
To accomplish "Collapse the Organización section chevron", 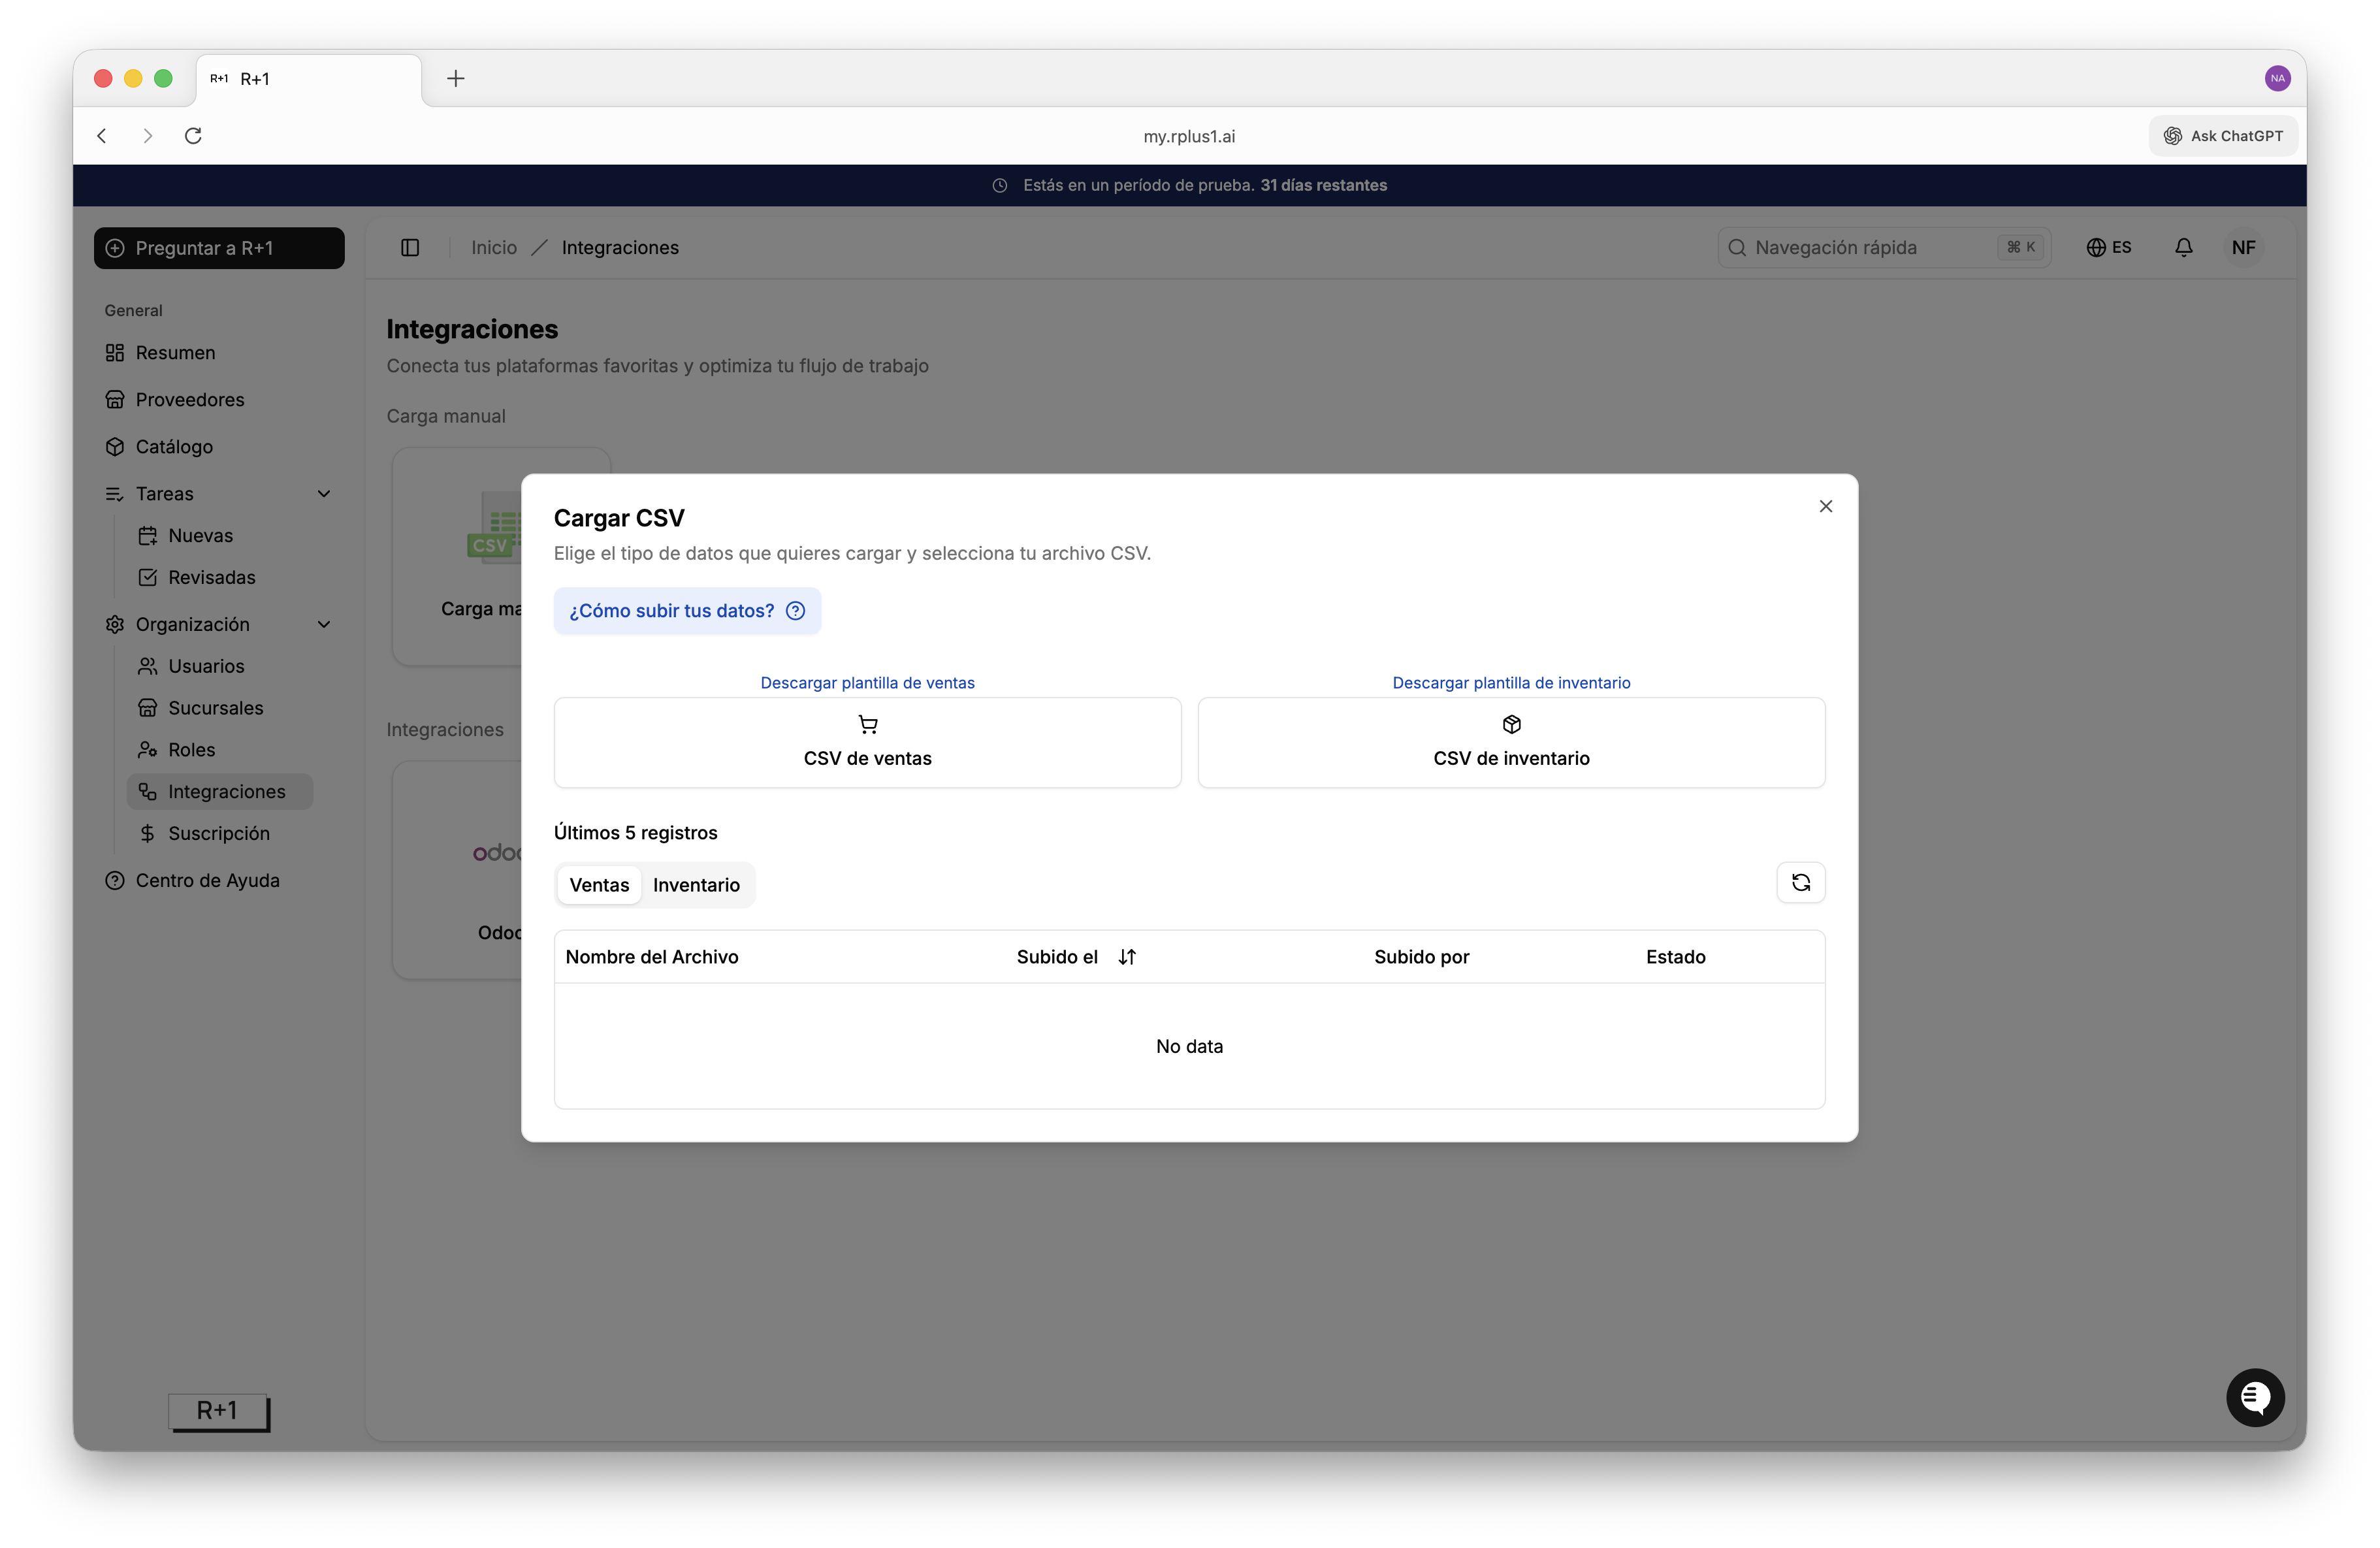I will tap(324, 624).
